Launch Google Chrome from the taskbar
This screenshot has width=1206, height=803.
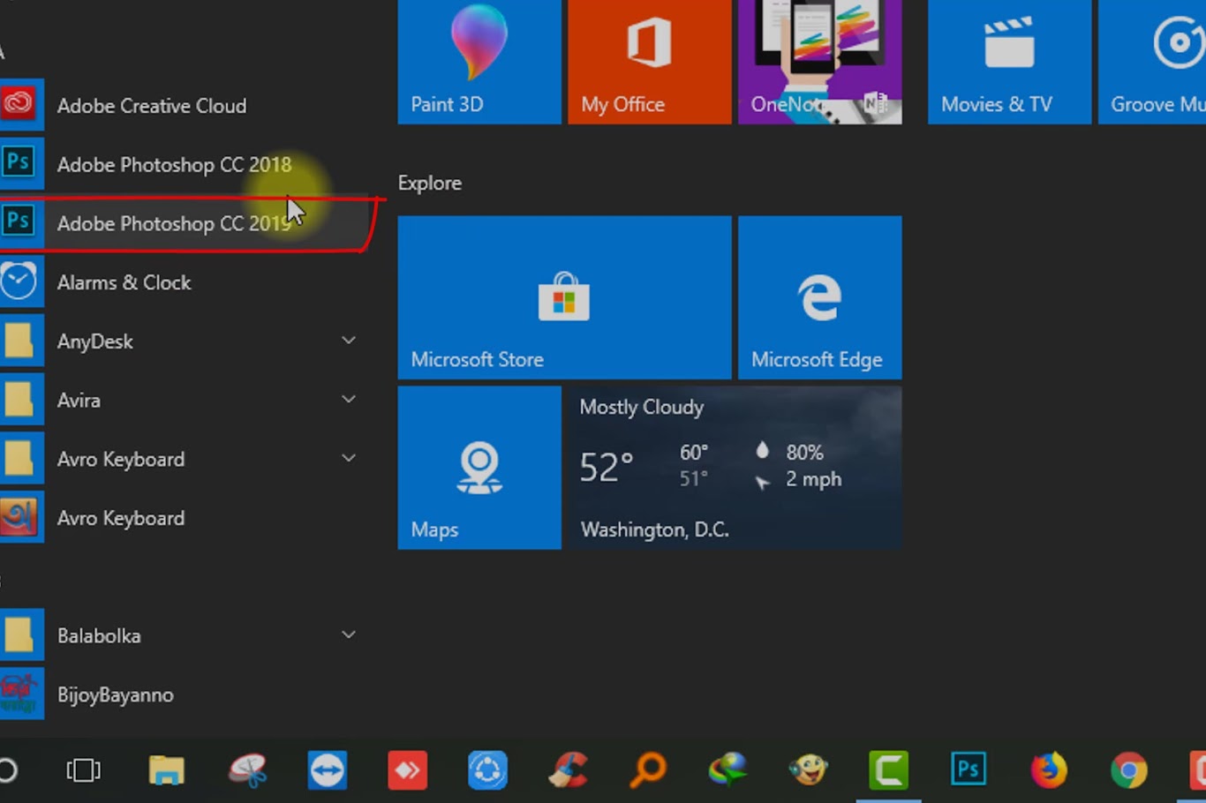tap(1129, 770)
